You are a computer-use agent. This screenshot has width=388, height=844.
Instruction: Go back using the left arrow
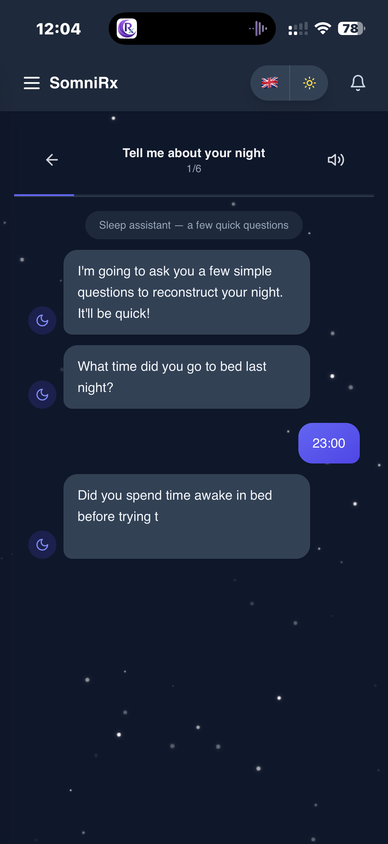tap(52, 160)
